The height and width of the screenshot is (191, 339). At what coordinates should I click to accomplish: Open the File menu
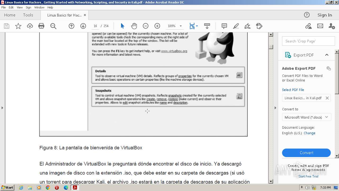(x=3, y=7)
